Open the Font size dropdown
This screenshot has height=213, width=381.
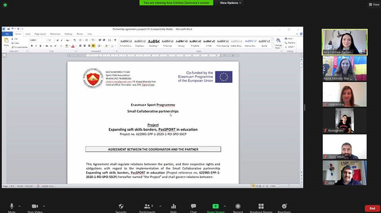(x=54, y=40)
